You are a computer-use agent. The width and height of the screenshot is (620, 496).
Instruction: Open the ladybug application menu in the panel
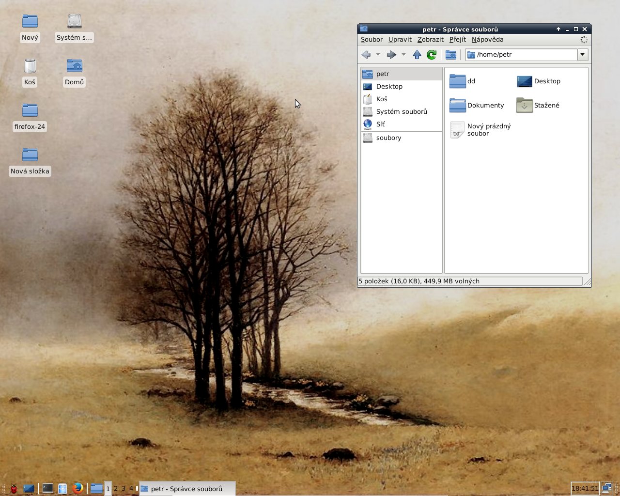click(14, 489)
